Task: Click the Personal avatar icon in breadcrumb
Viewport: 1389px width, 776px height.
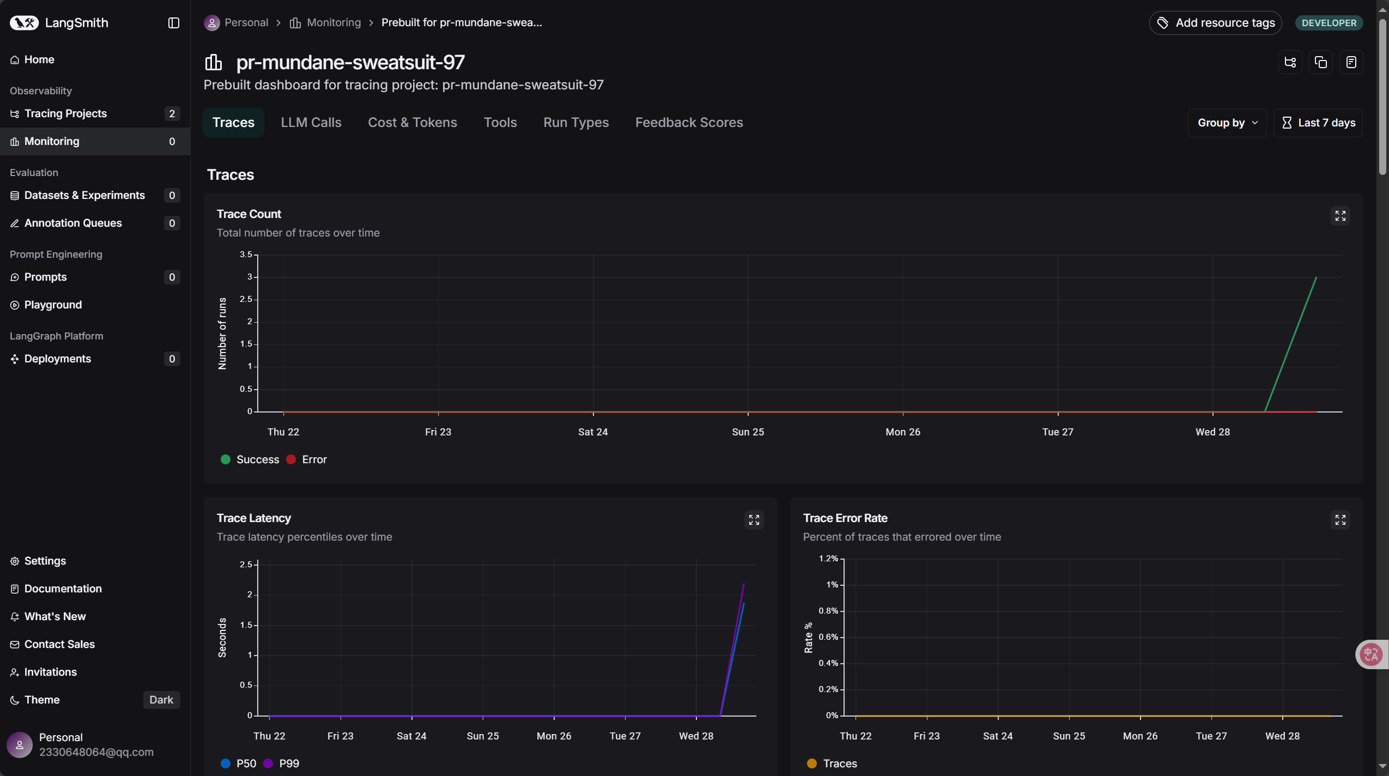Action: 212,22
